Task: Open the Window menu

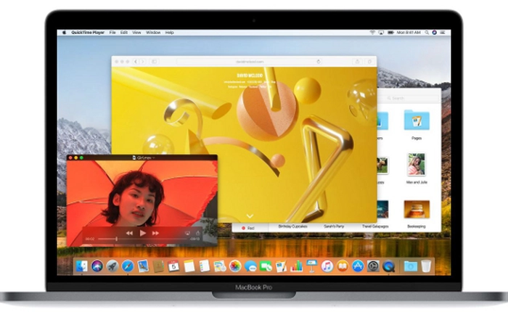Action: [x=153, y=33]
